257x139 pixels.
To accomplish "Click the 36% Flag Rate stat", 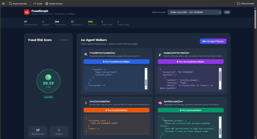I will 92,23.
